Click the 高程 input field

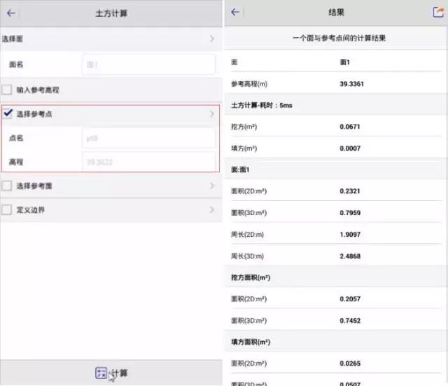tap(149, 162)
